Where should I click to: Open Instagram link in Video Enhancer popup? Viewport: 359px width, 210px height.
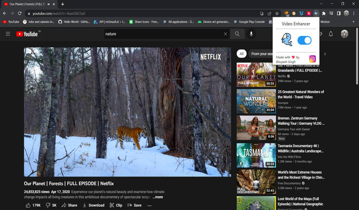point(313,59)
